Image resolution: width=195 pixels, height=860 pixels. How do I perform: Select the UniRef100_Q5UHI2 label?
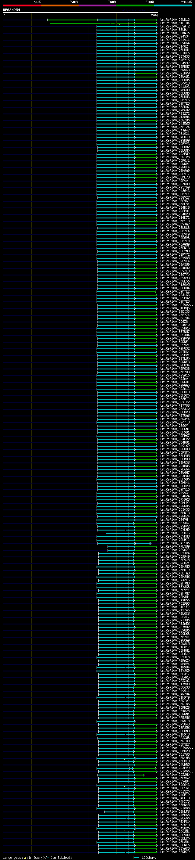click(x=175, y=539)
